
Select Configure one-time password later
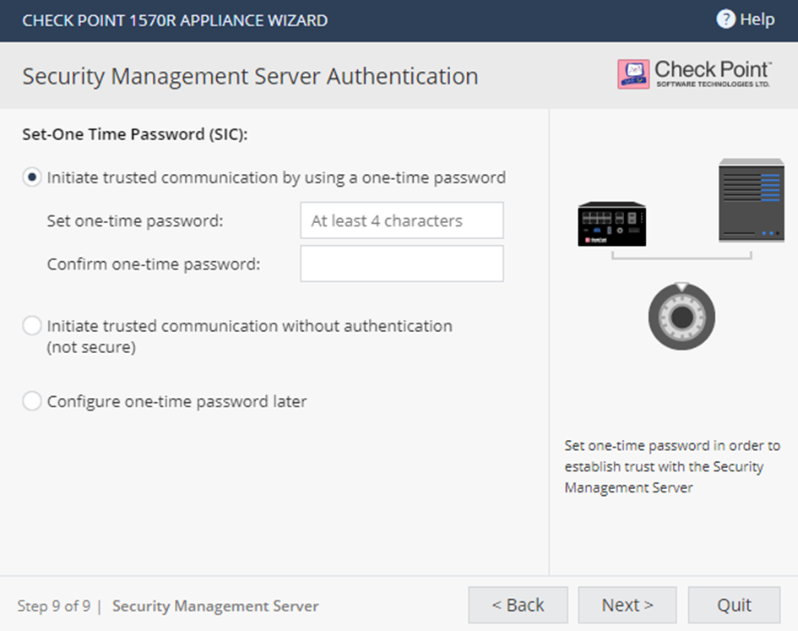(31, 401)
